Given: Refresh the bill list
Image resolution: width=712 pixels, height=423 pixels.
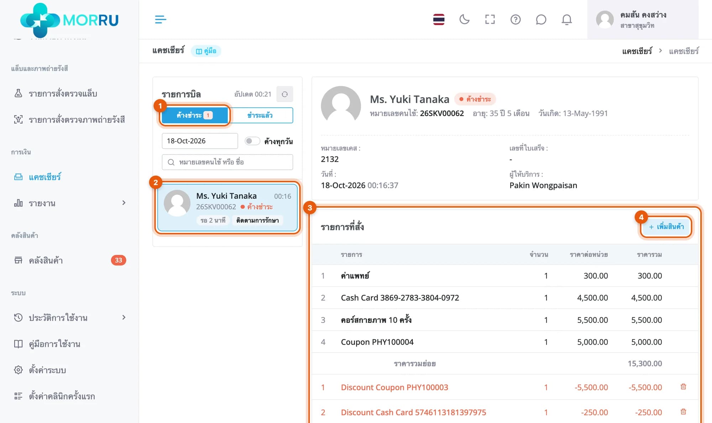Looking at the screenshot, I should (284, 94).
